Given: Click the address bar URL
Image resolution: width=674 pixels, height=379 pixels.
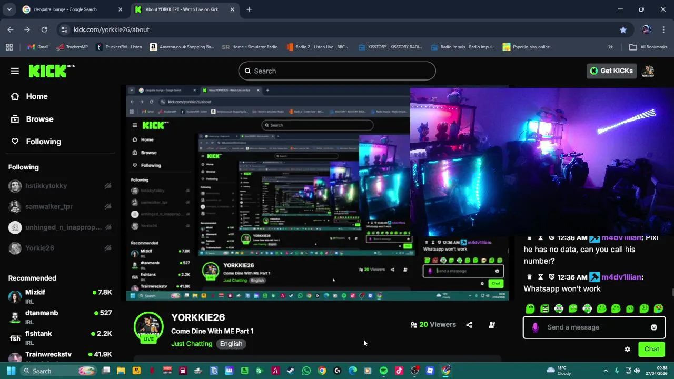Looking at the screenshot, I should click(112, 29).
